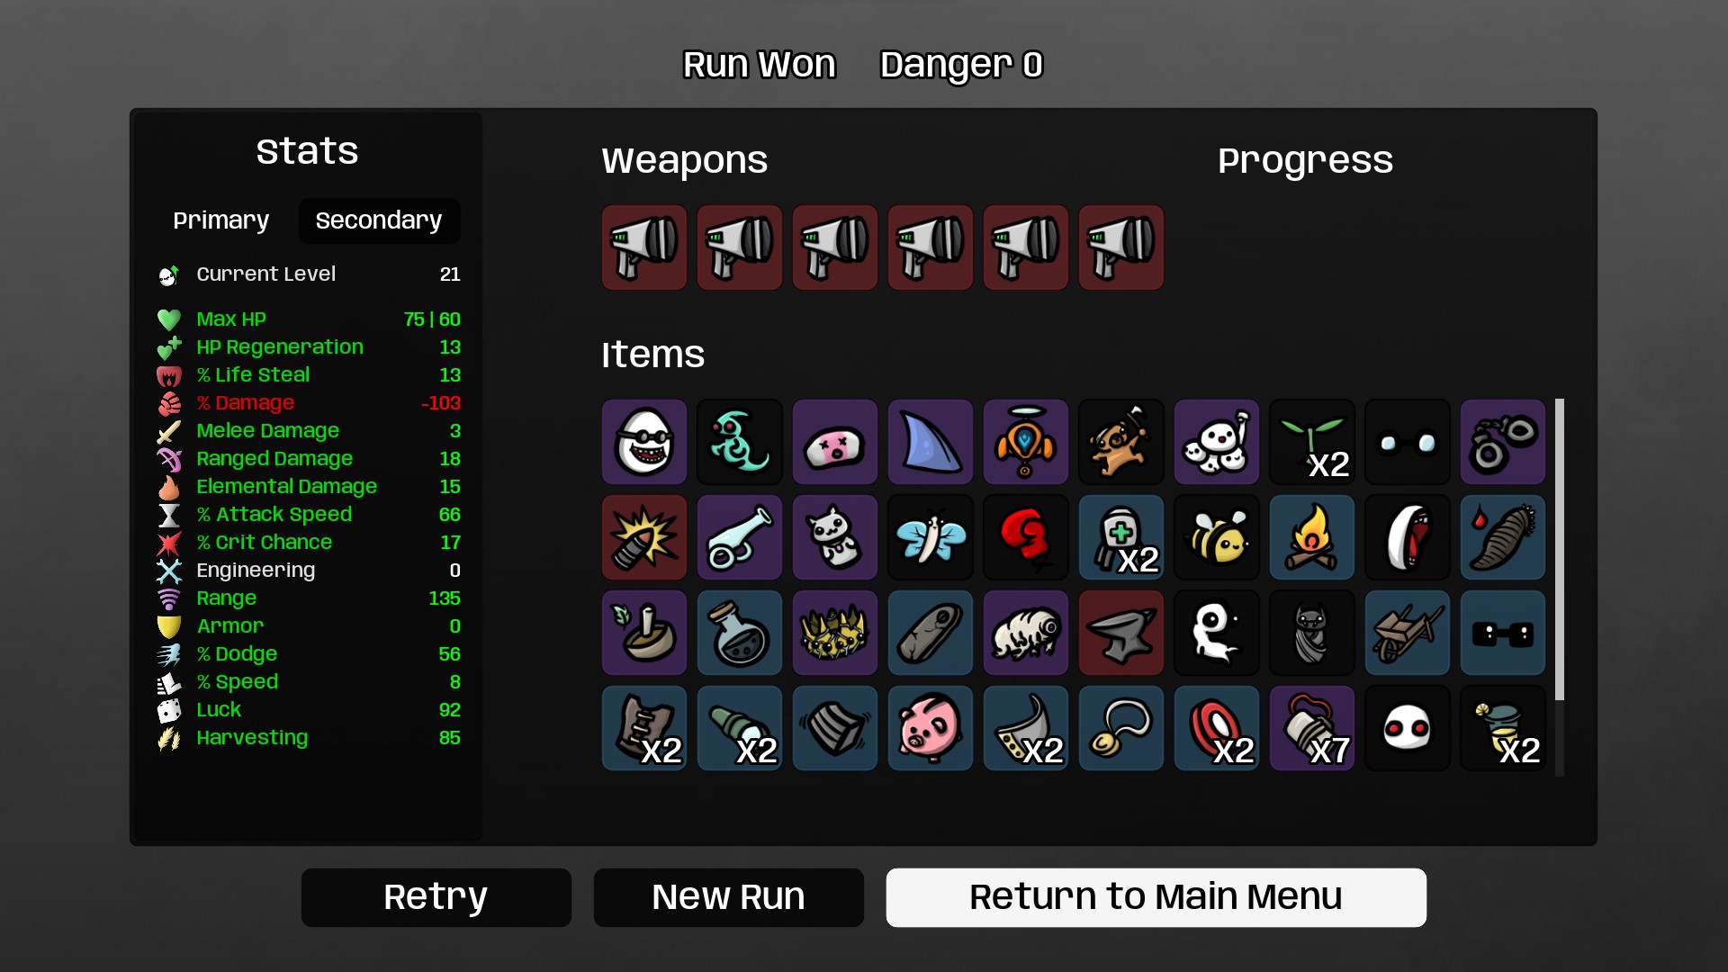Select the bee item icon
This screenshot has width=1728, height=972.
click(1217, 537)
